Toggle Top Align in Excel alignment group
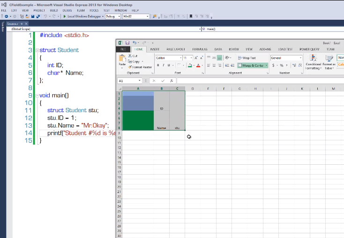 (209, 58)
